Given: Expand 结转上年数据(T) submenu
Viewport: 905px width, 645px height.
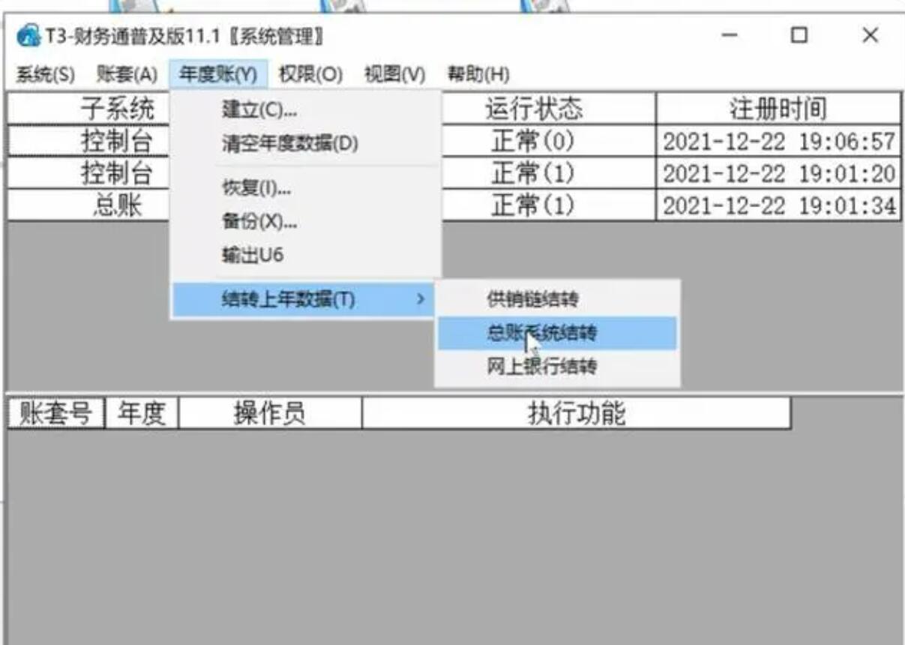Looking at the screenshot, I should pyautogui.click(x=303, y=299).
